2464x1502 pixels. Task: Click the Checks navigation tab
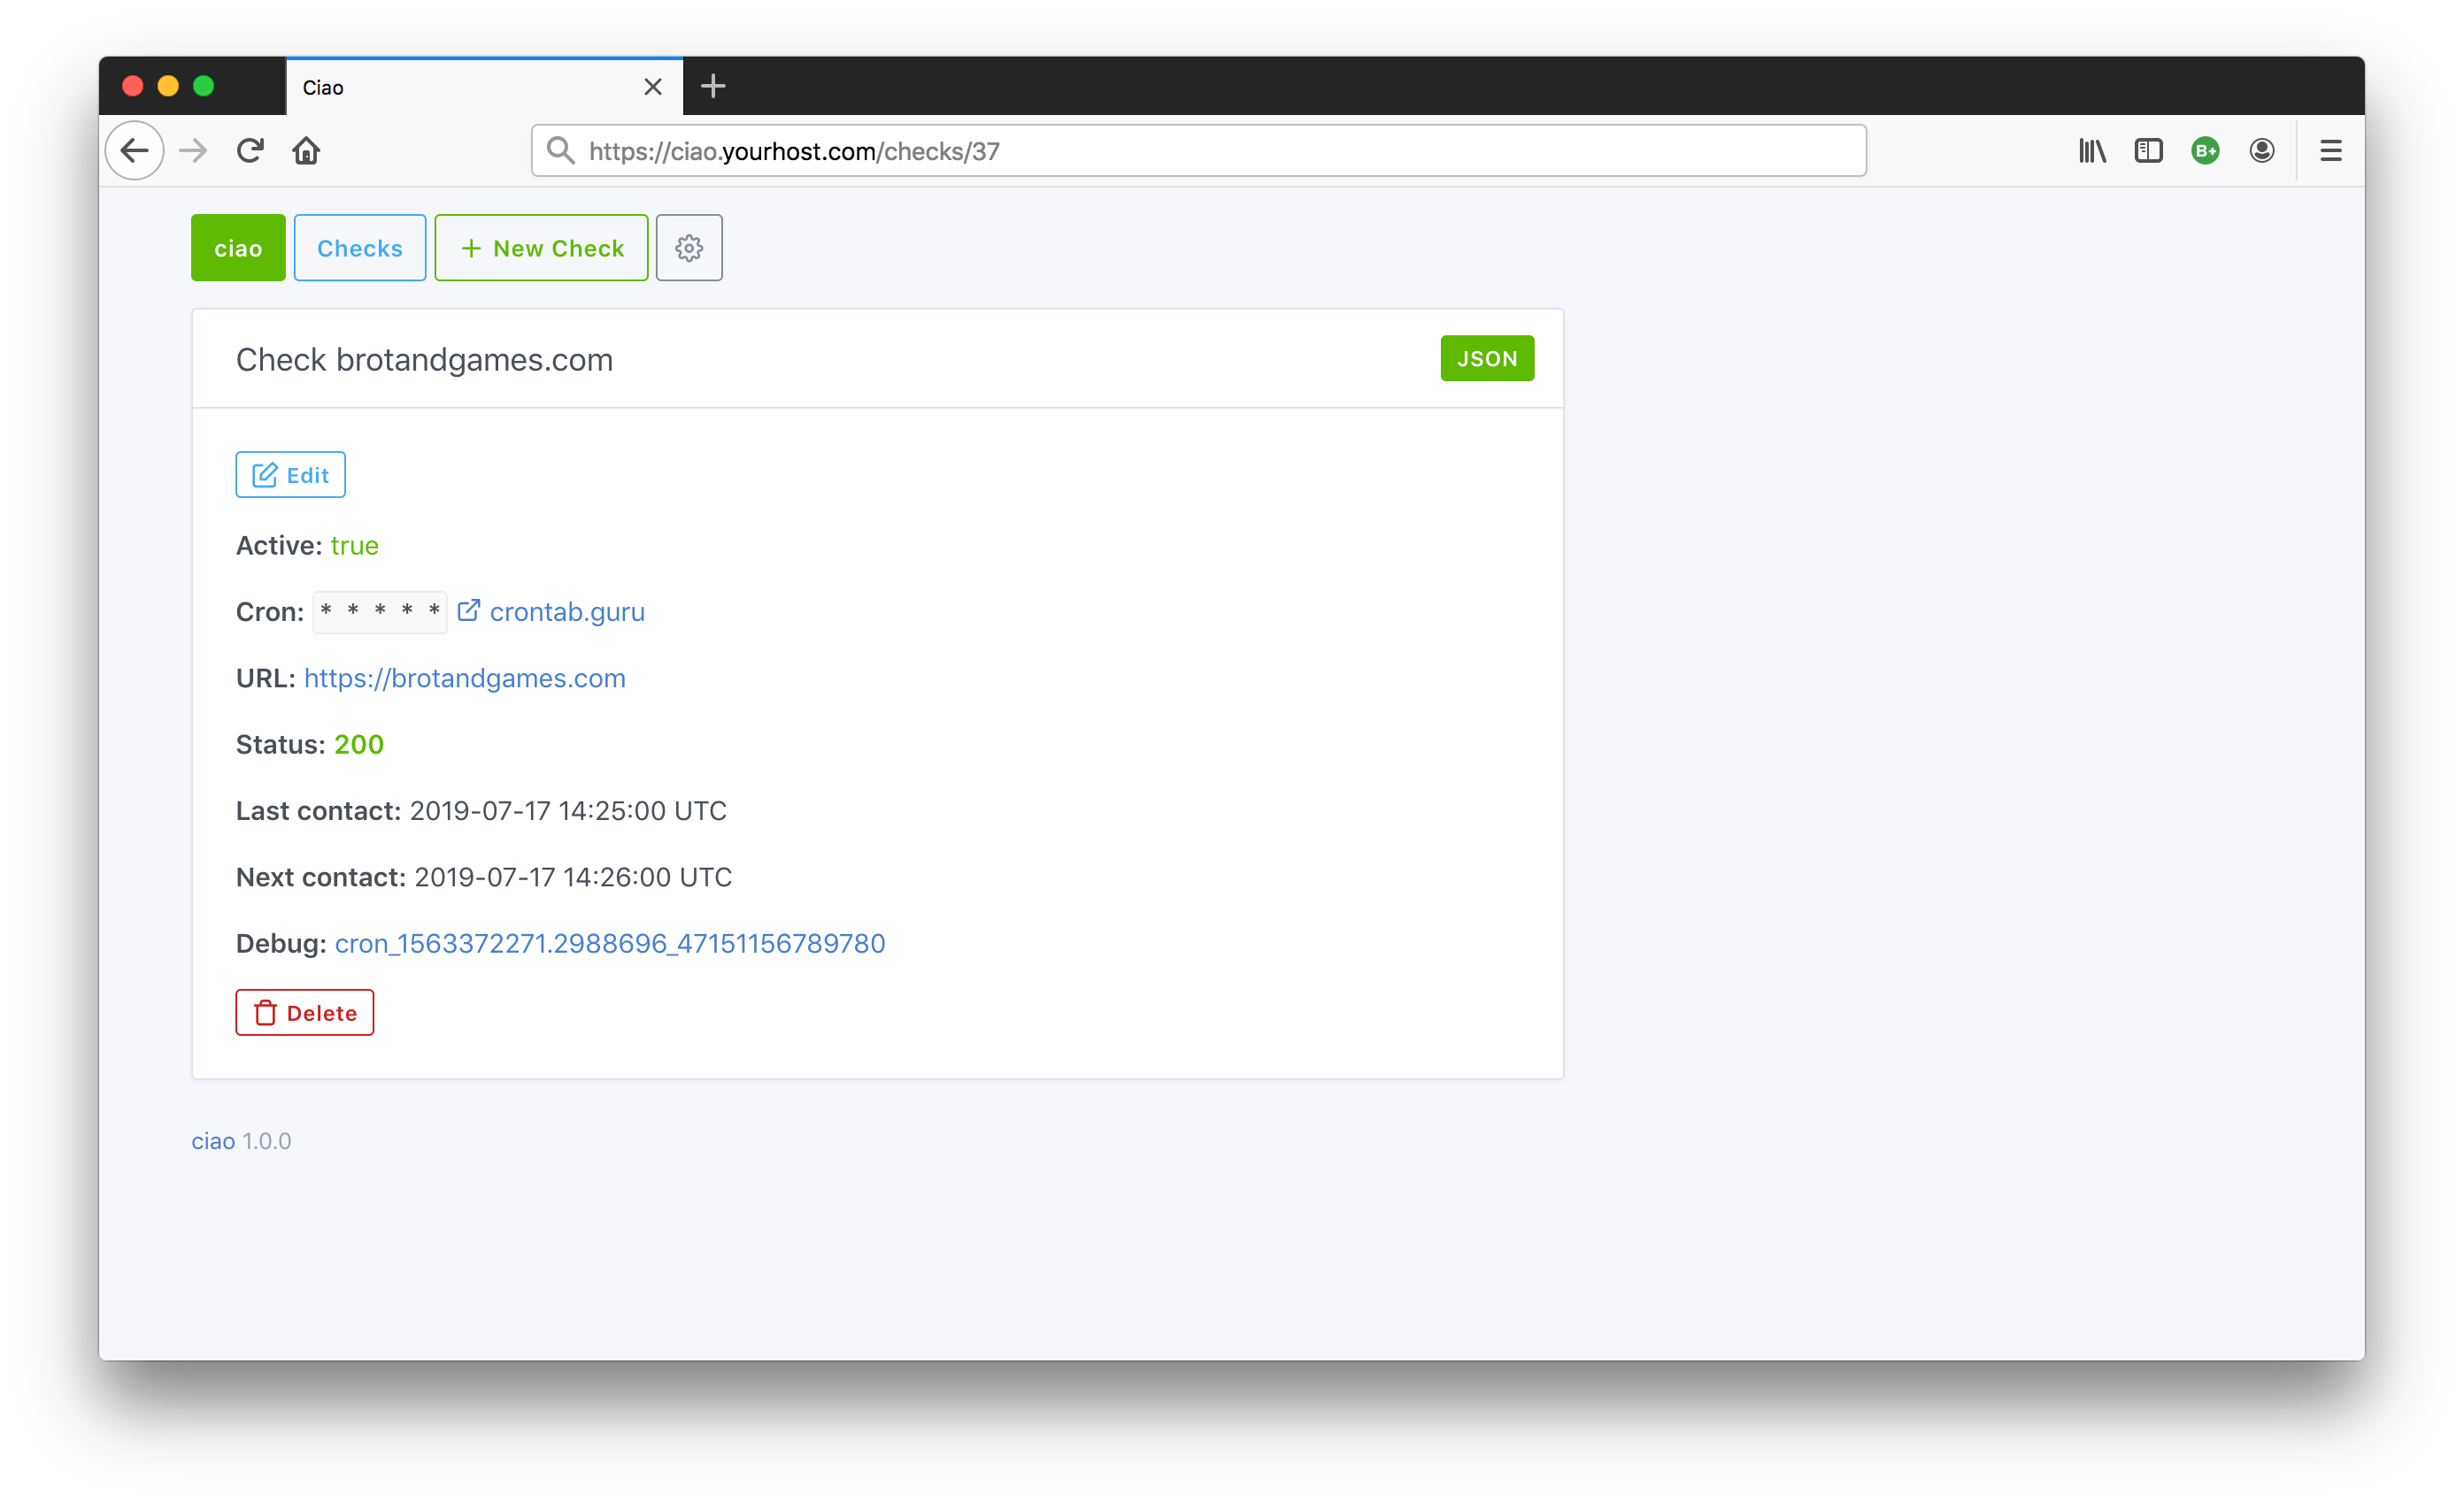[361, 246]
